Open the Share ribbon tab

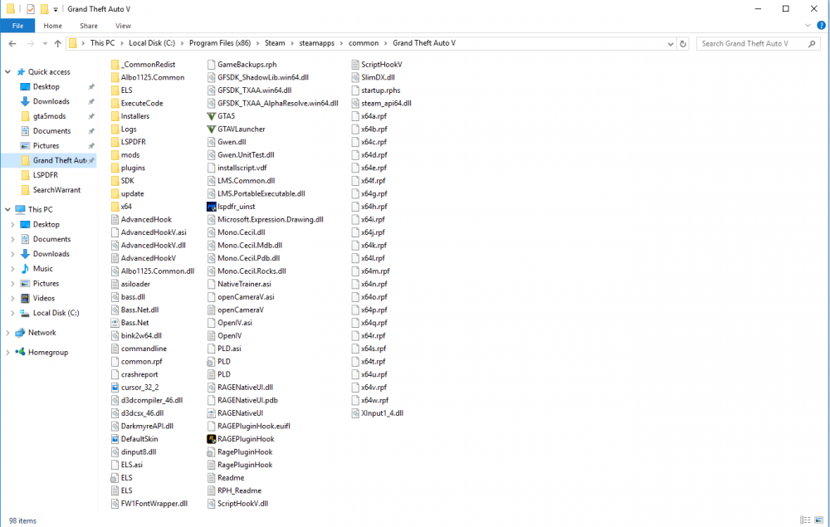click(x=89, y=26)
